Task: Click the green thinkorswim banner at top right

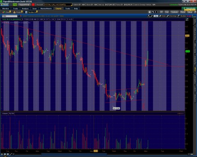Action: (x=189, y=8)
